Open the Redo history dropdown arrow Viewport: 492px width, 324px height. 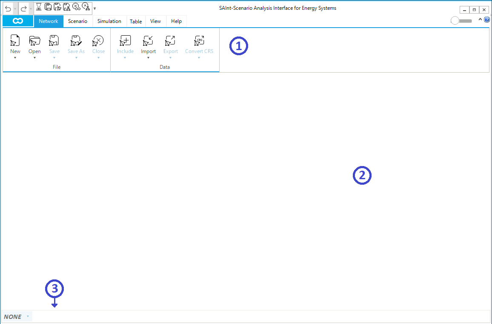coord(31,9)
